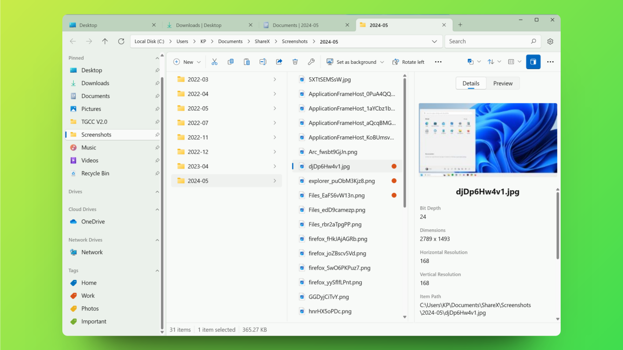Open File Explorer settings gear
Screen dimensions: 623x350
click(550, 41)
